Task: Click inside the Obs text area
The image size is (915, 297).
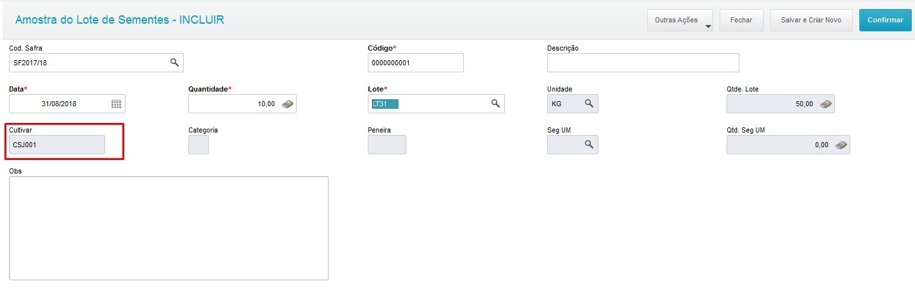Action: tap(169, 228)
